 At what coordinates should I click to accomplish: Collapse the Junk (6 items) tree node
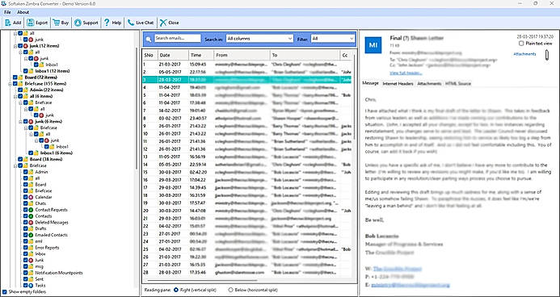click(x=21, y=122)
